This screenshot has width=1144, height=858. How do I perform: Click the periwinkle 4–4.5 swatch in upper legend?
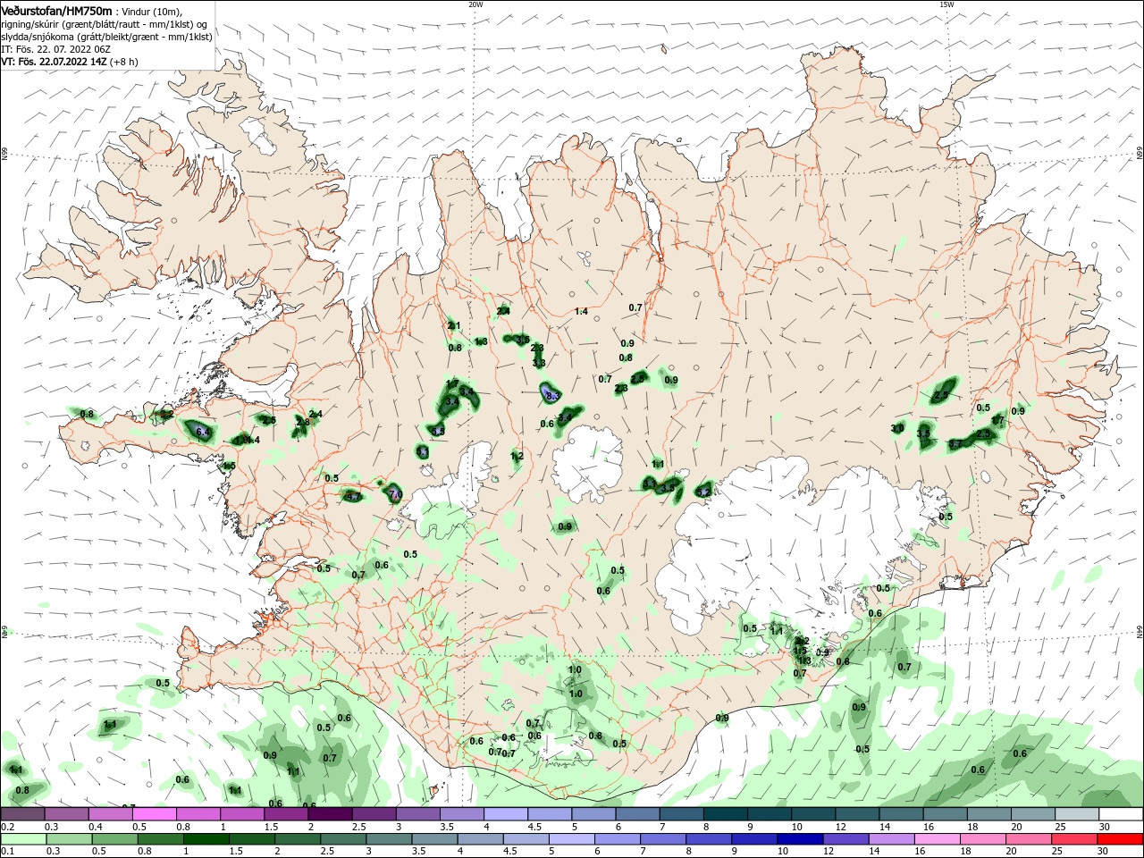point(506,813)
